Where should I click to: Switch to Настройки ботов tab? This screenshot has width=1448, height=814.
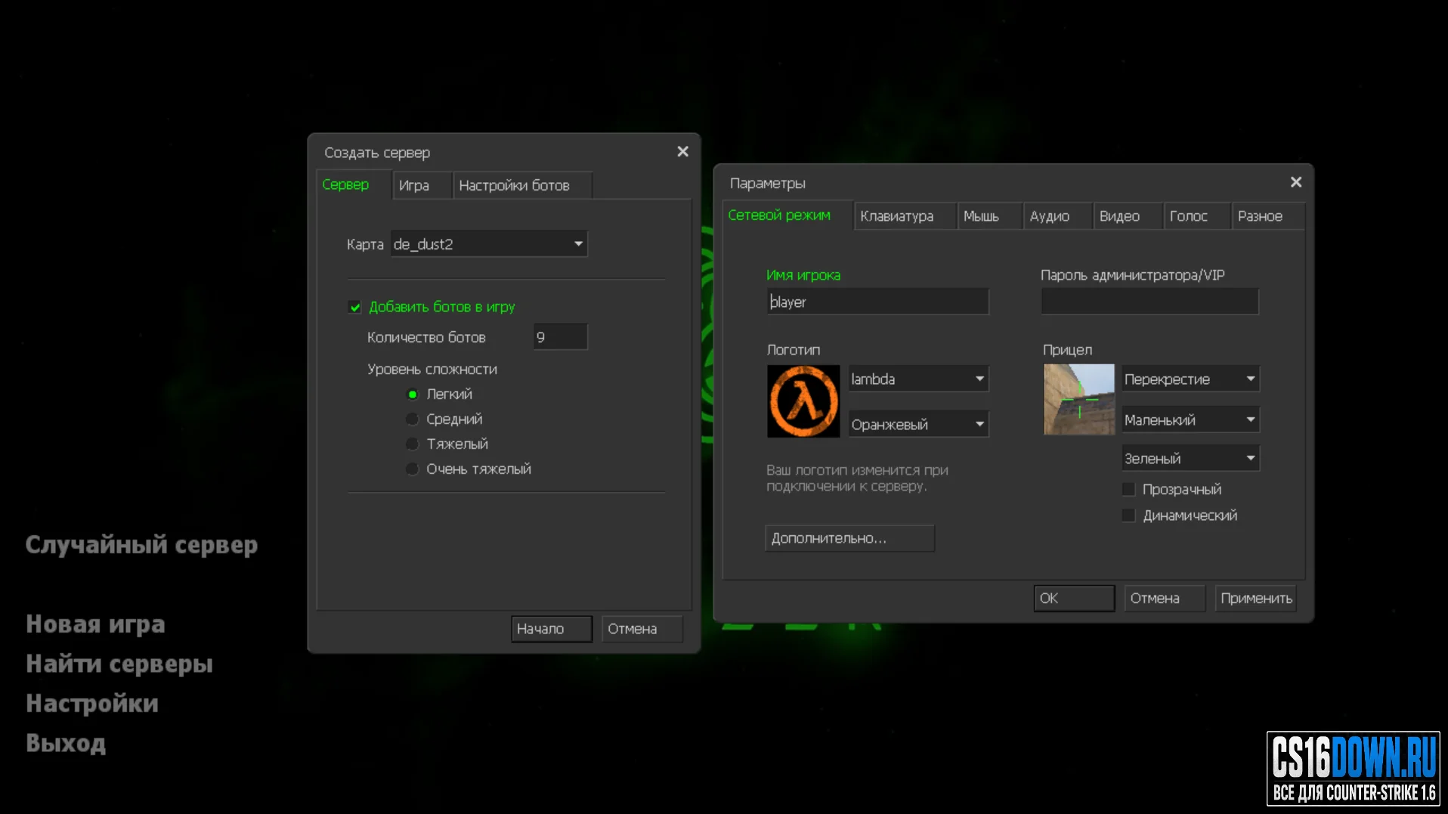522,185
